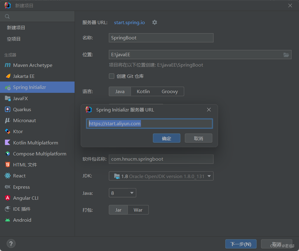Proceed with 下一步(N) button

(x=241, y=244)
